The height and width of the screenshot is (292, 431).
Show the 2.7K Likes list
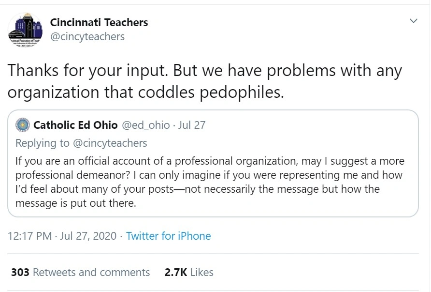[x=189, y=273]
